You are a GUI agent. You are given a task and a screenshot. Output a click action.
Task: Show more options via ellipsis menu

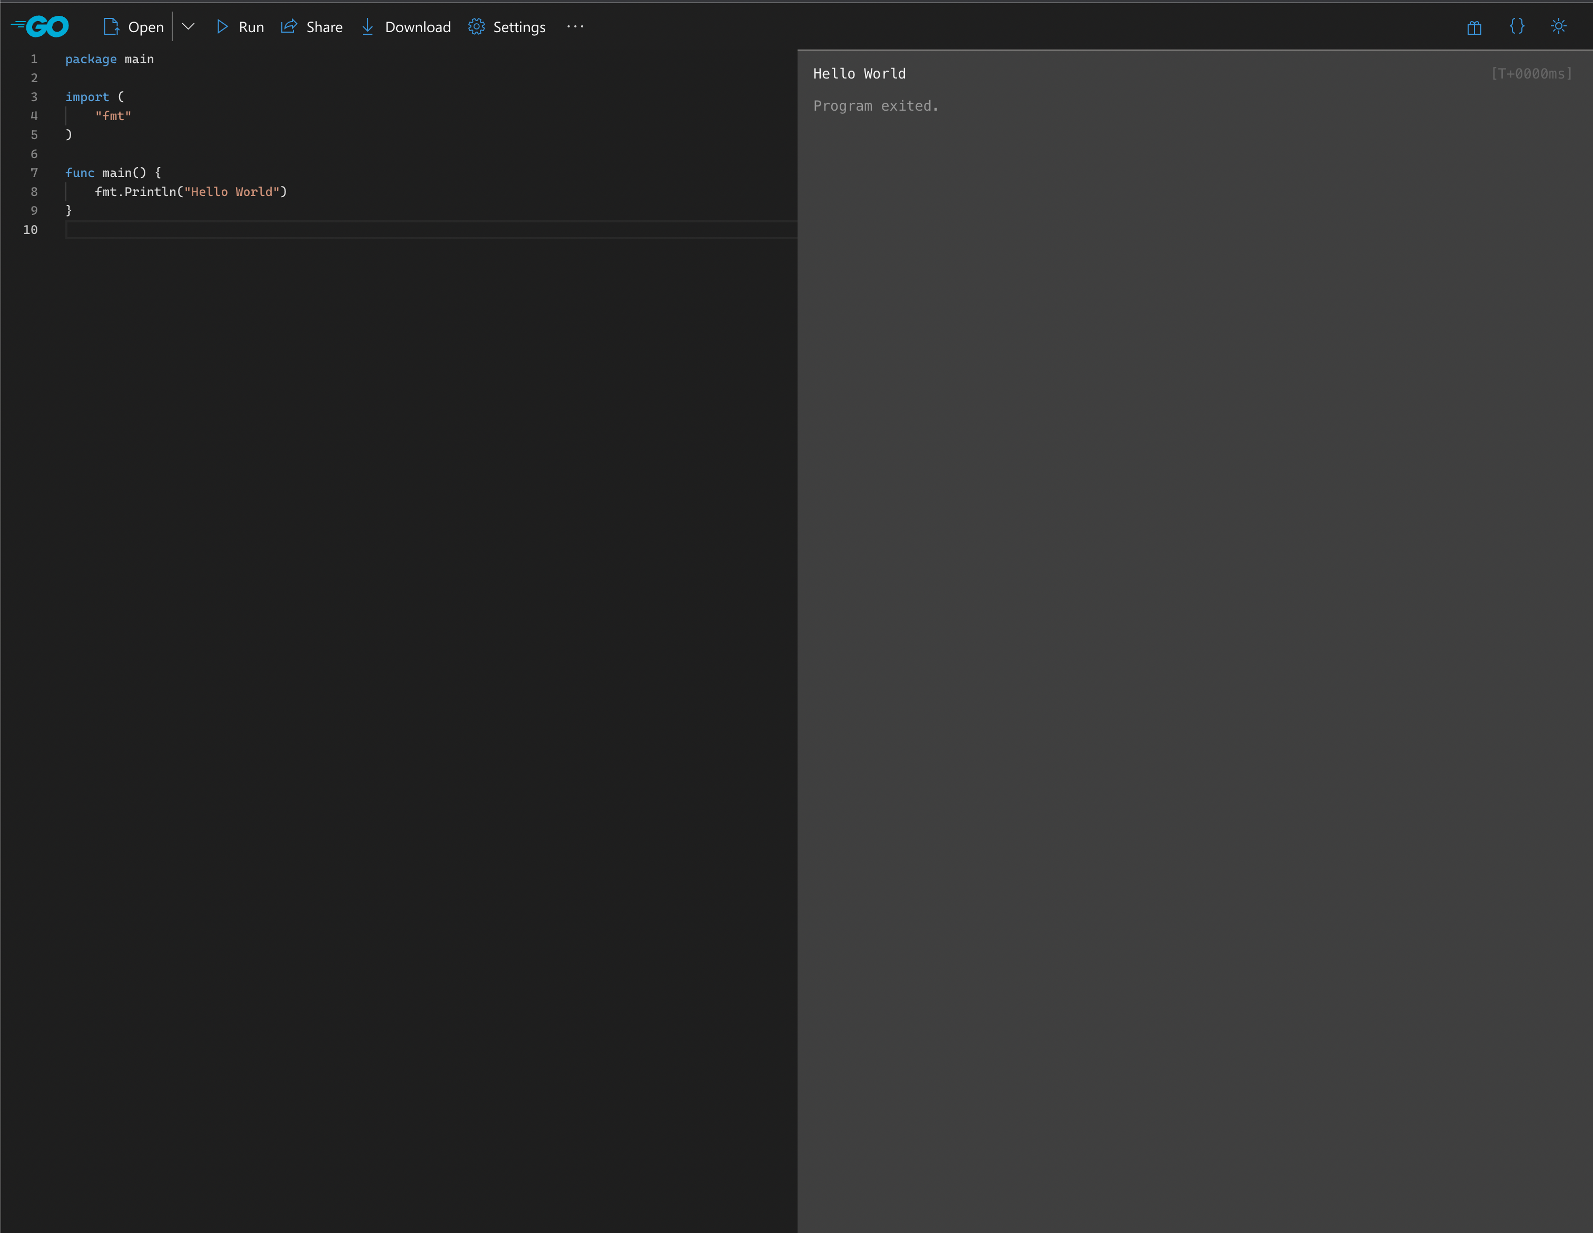tap(575, 27)
